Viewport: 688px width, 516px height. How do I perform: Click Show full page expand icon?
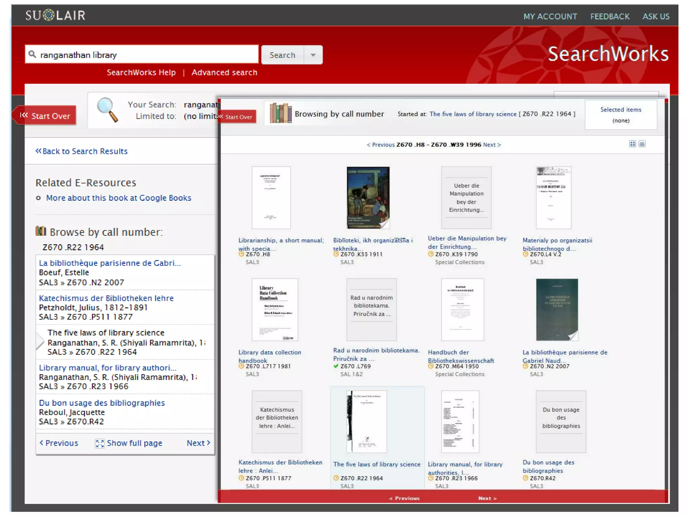coord(100,443)
